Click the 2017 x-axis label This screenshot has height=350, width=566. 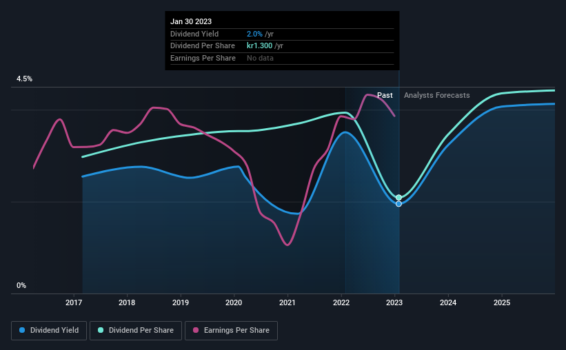click(x=74, y=302)
